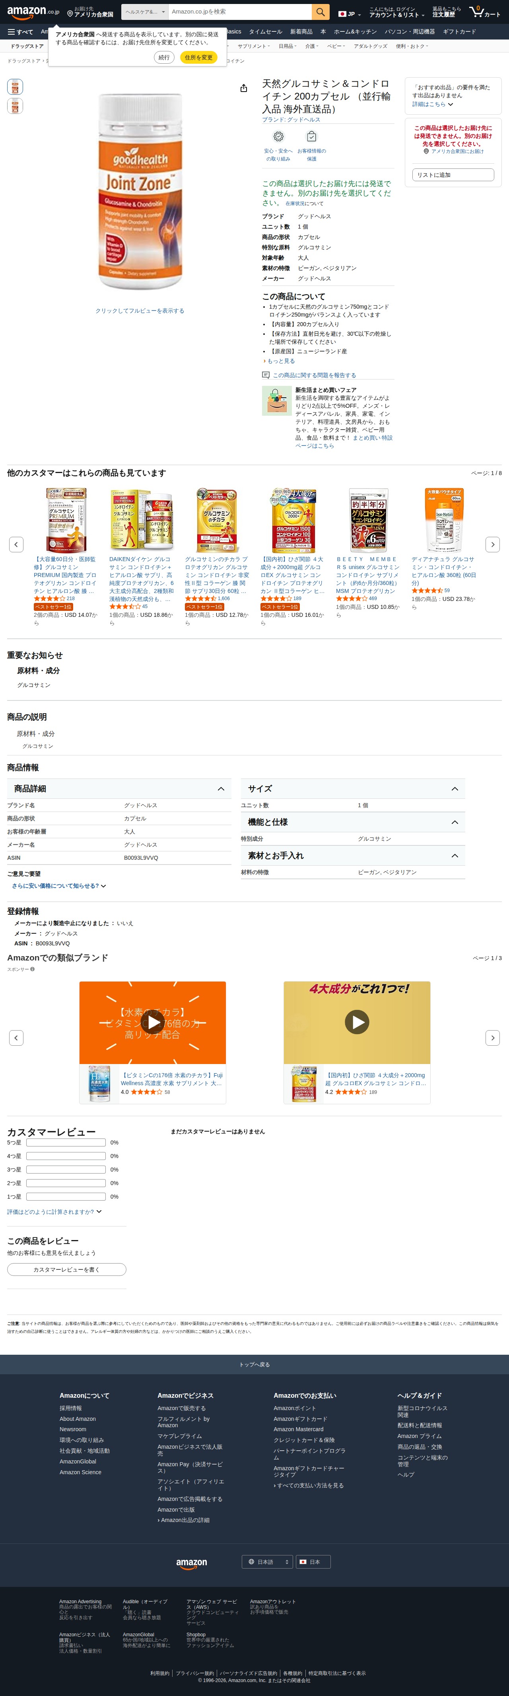Open the すべて hamburger menu
The height and width of the screenshot is (1696, 509).
(x=20, y=31)
